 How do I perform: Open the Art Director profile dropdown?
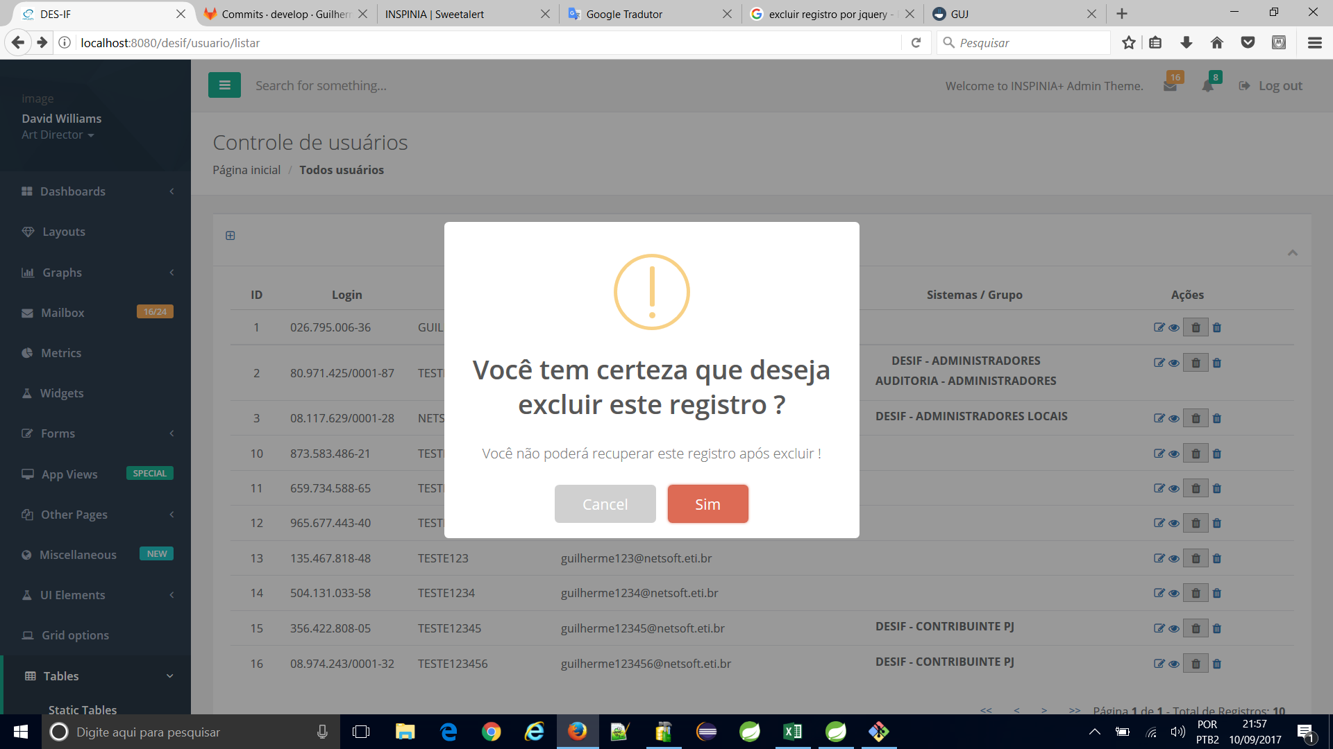58,135
